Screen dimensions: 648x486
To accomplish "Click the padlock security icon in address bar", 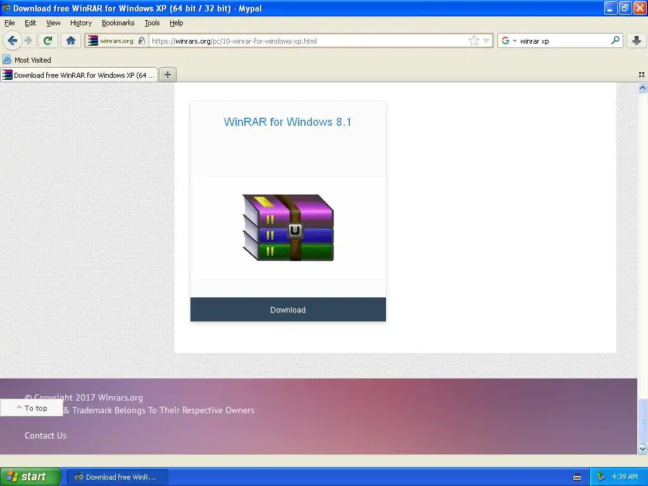I will tap(142, 40).
